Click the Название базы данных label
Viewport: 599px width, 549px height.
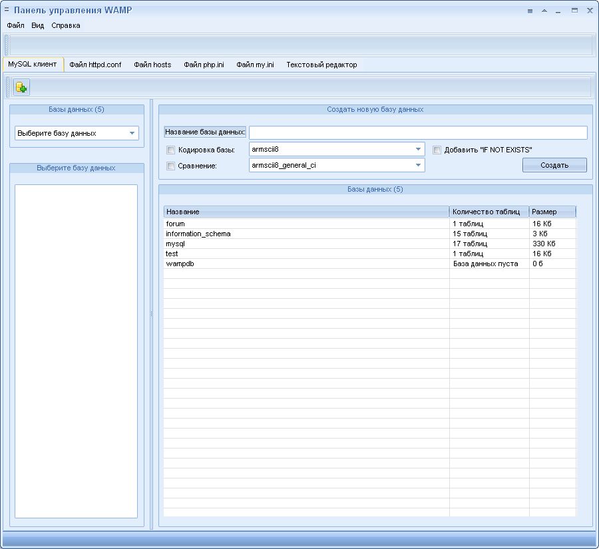tap(205, 132)
